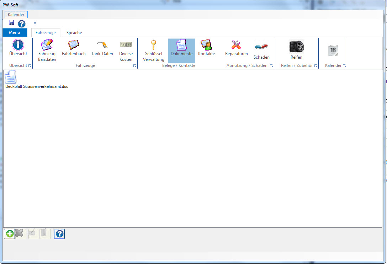Switch to the Sprache ribbon tab

74,33
